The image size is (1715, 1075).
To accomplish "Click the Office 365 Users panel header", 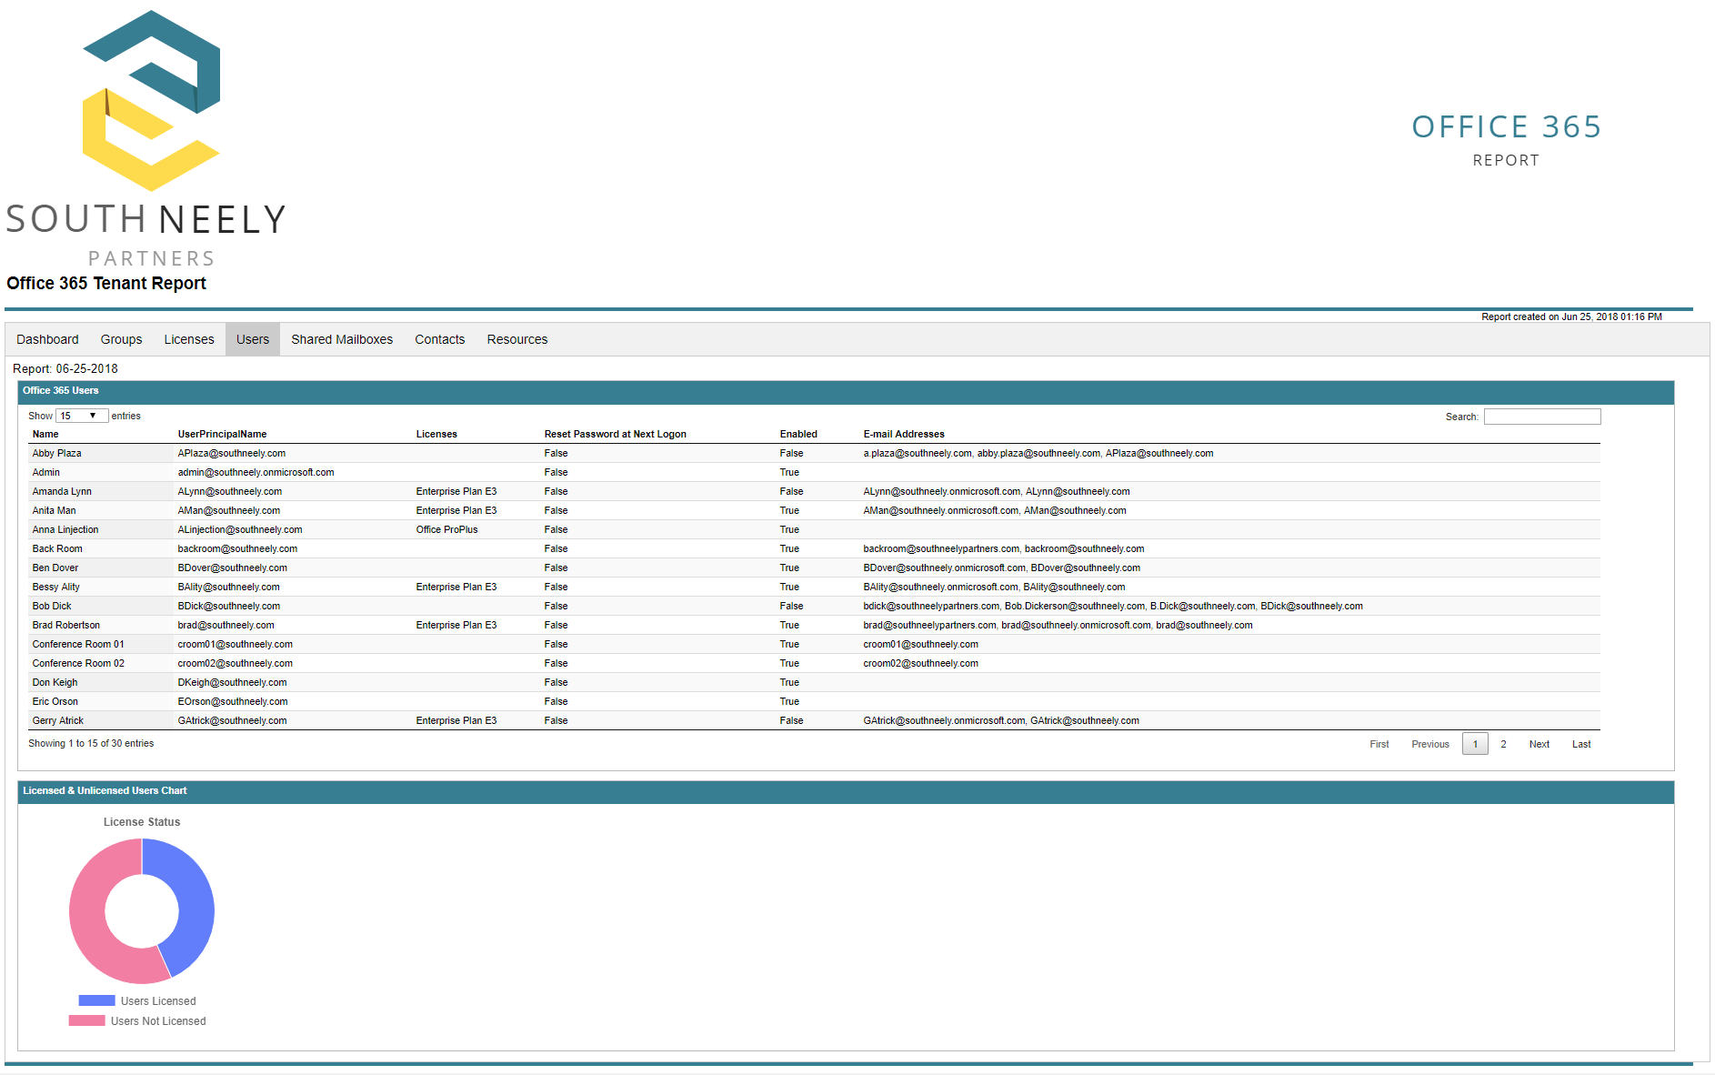I will [x=846, y=392].
